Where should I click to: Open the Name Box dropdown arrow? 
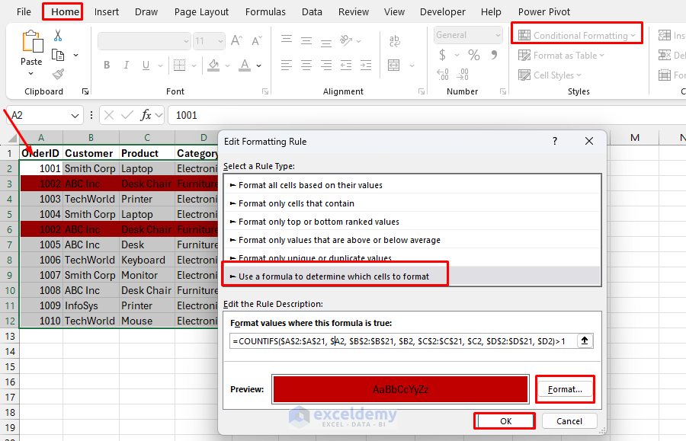pyautogui.click(x=75, y=116)
